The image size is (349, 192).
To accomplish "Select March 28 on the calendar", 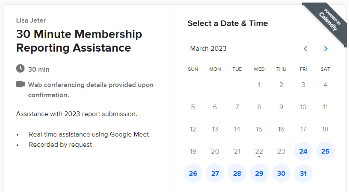I will pos(237,173).
